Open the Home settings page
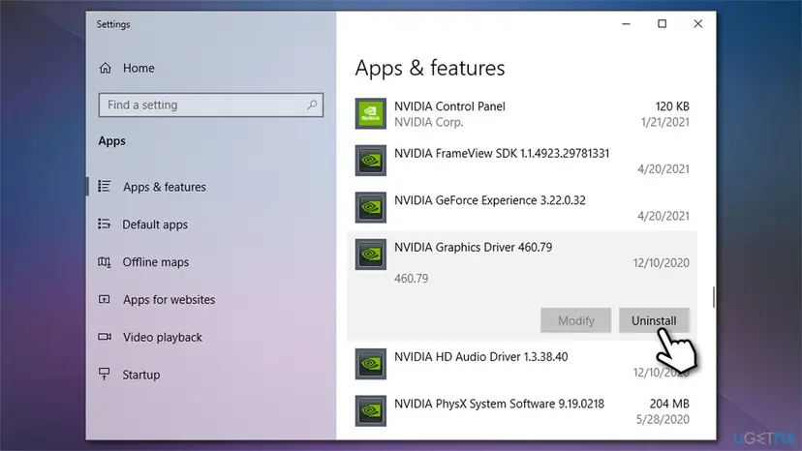 tap(139, 68)
